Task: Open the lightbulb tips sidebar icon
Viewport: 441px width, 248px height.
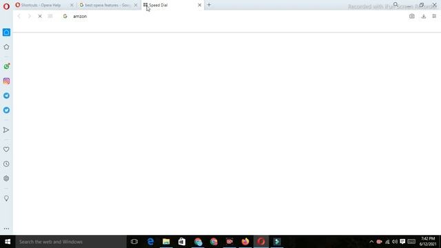Action: click(6, 198)
